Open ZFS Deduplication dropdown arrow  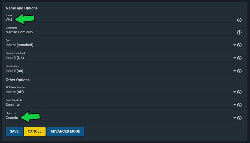235,92
